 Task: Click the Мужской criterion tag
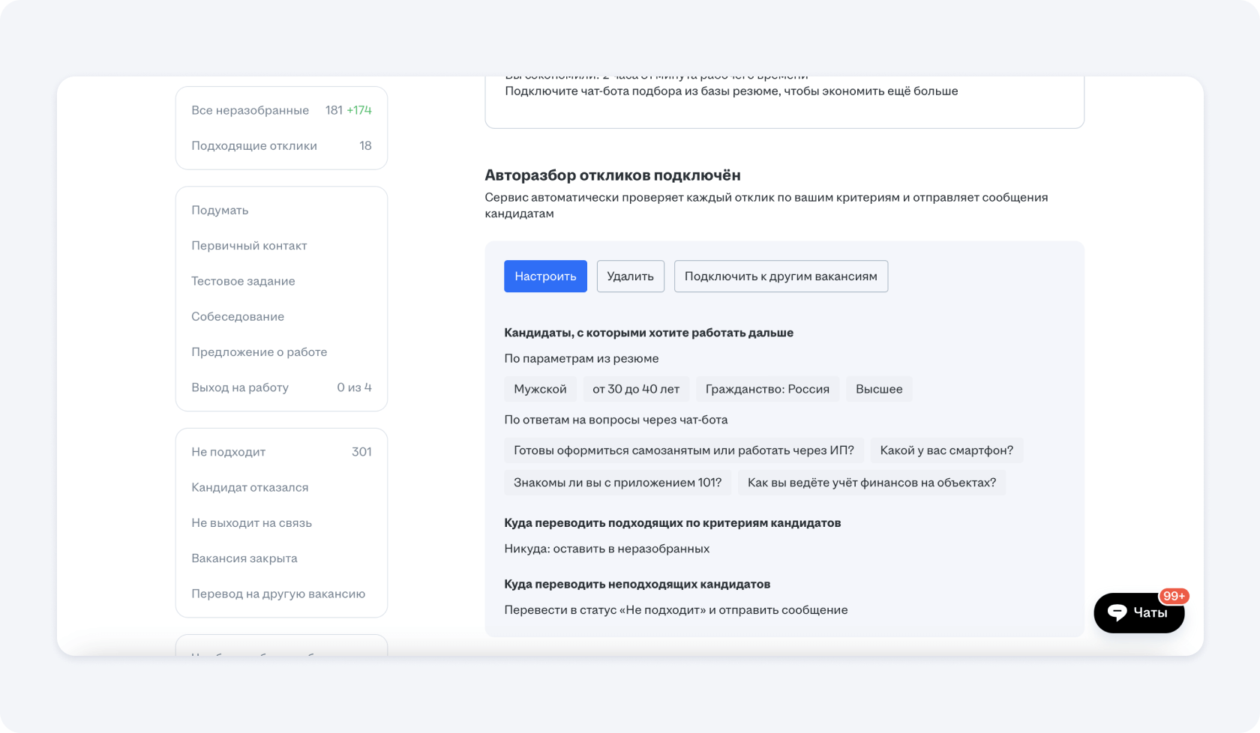click(x=540, y=389)
